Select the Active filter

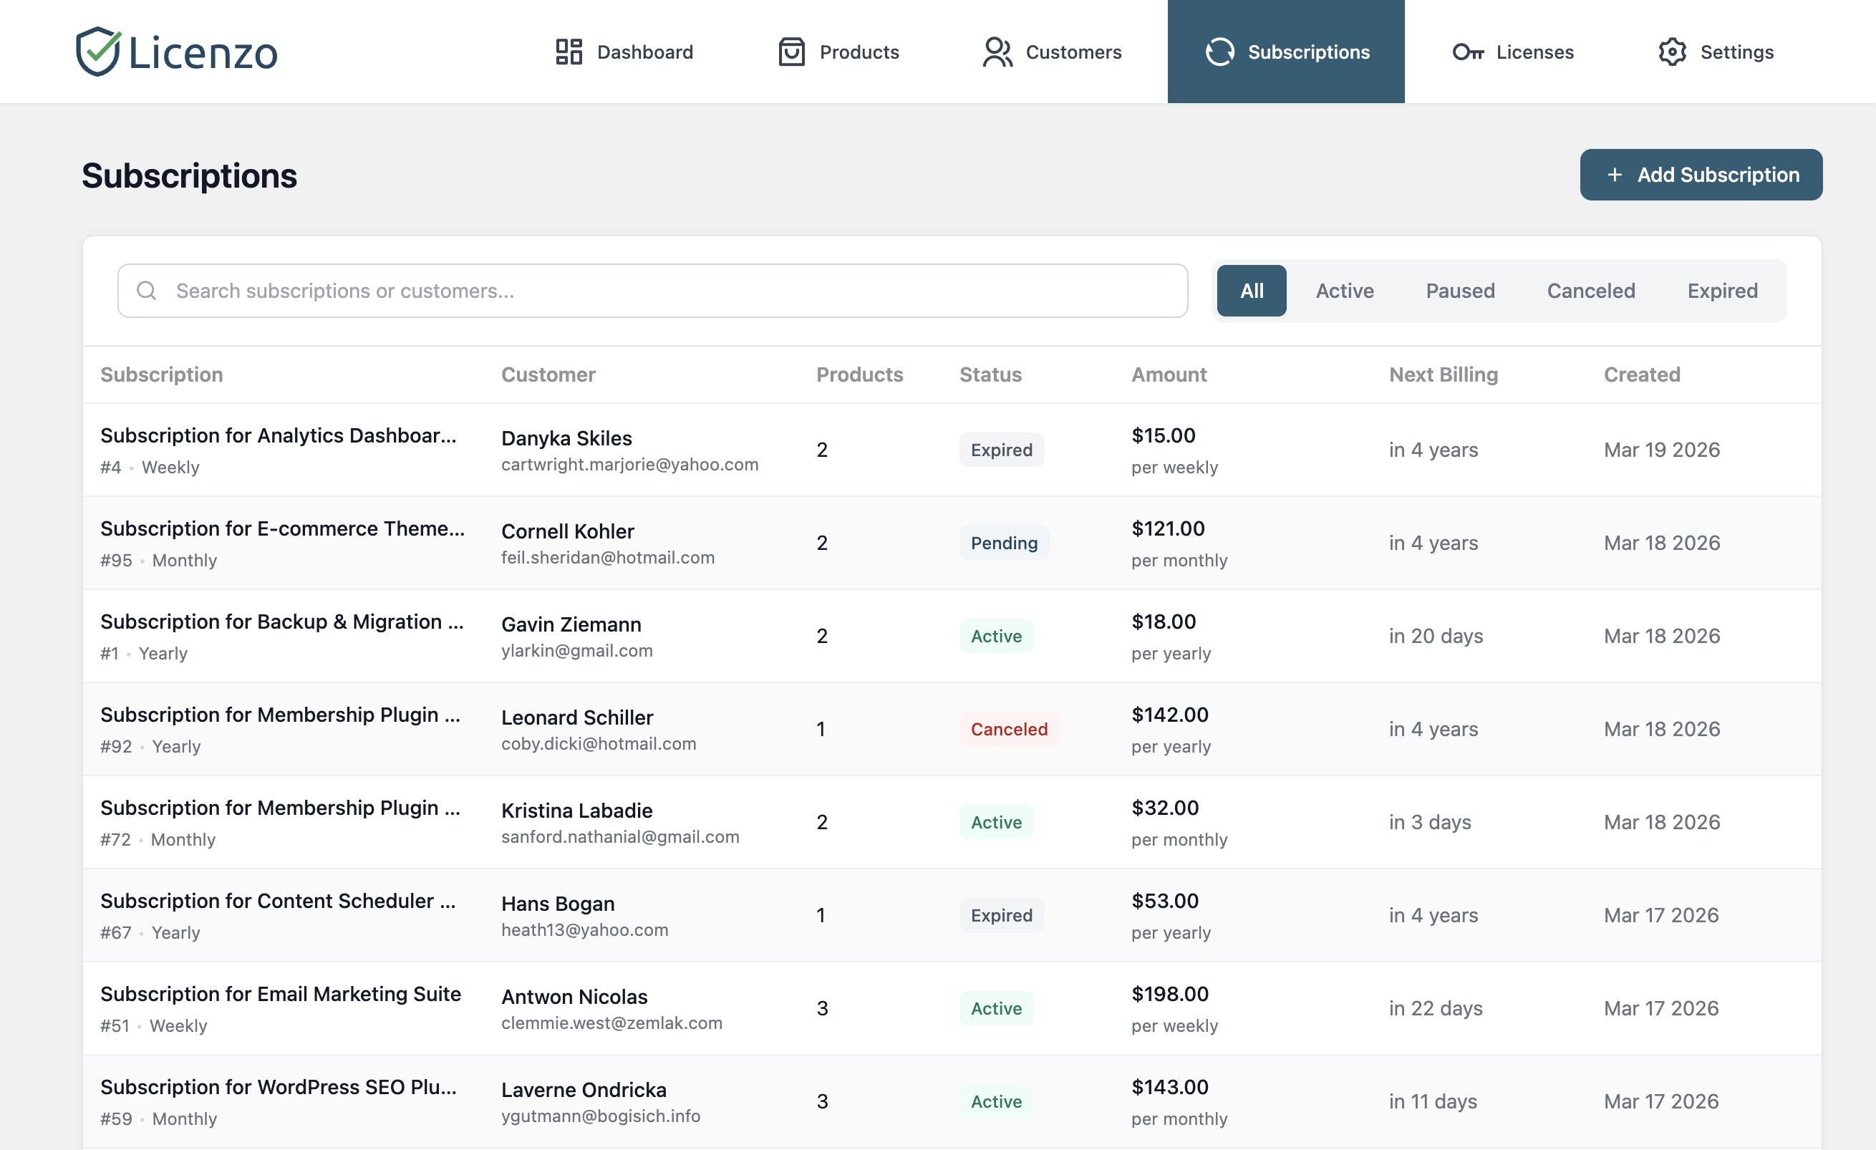(x=1344, y=290)
